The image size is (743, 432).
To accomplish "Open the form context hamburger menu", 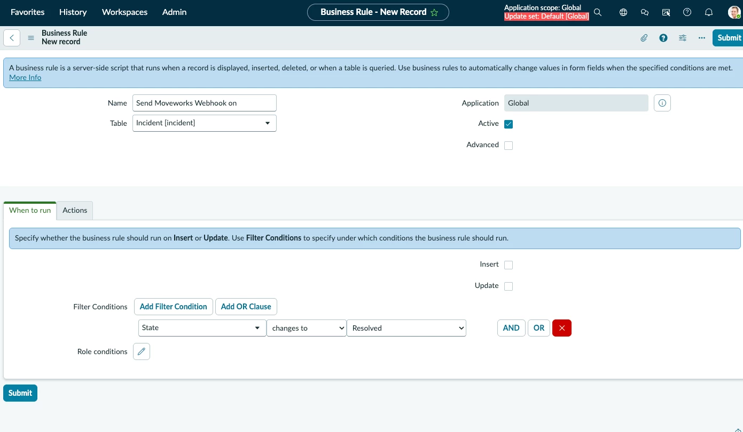I will [x=31, y=38].
